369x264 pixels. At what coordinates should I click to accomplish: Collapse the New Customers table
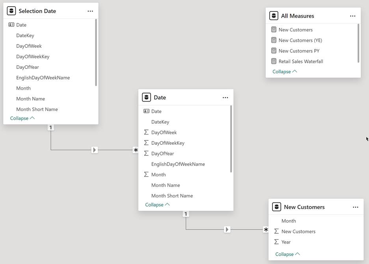click(287, 254)
